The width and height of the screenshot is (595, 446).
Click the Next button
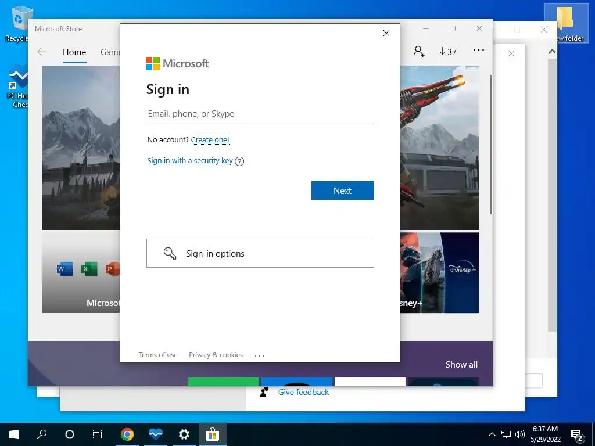coord(343,190)
